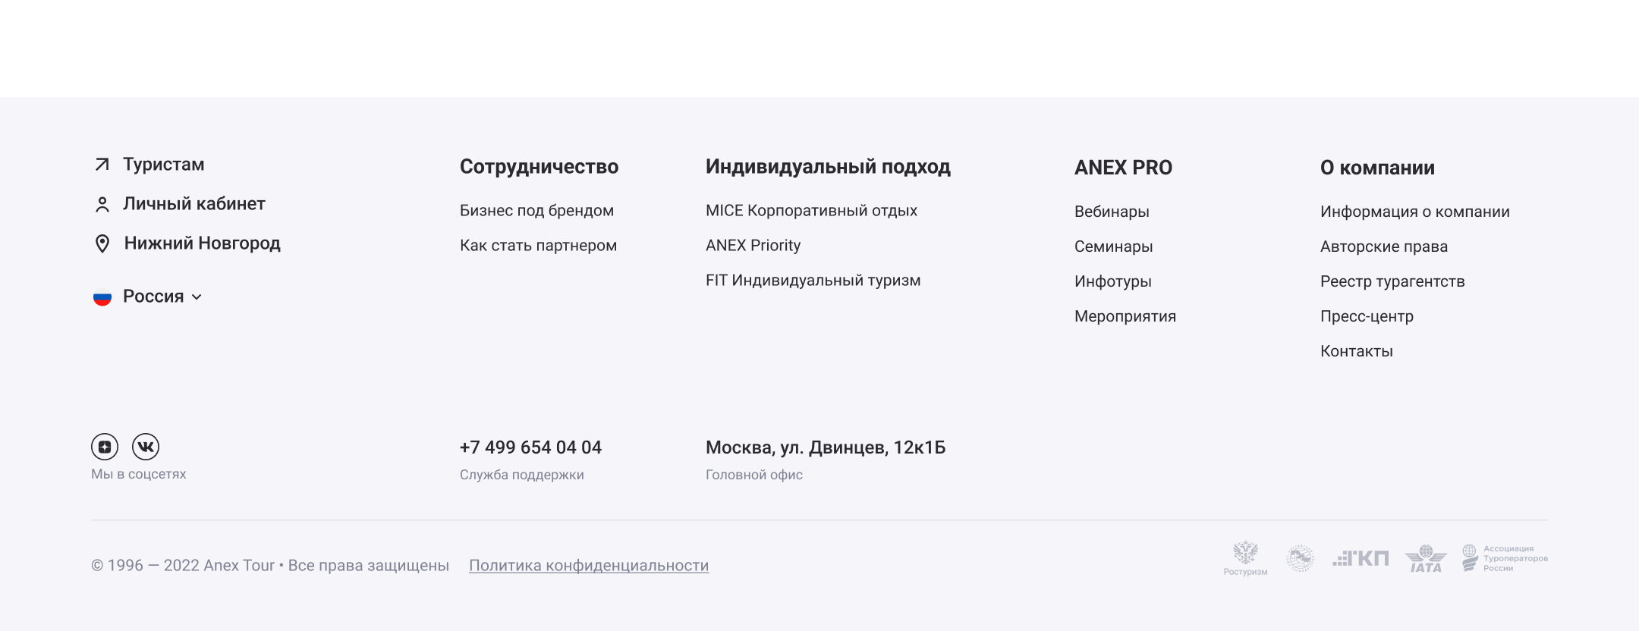Open the Yandex Zen social icon
This screenshot has width=1639, height=631.
[x=105, y=447]
